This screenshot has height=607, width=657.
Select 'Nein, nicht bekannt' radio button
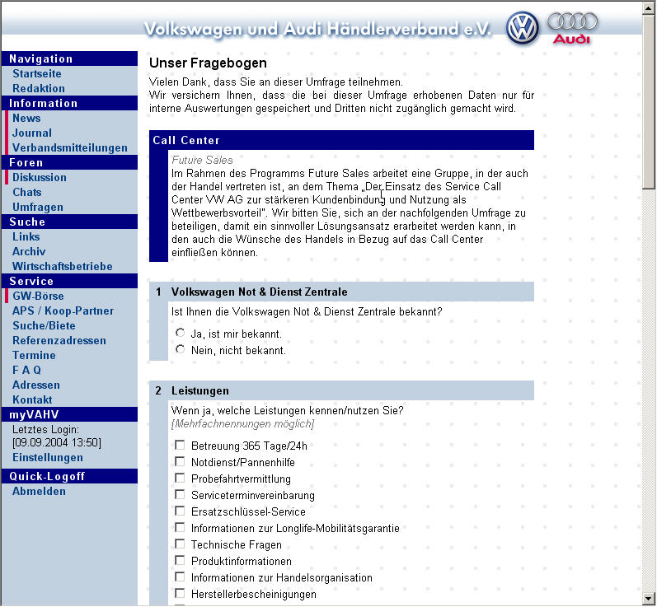[x=181, y=349]
